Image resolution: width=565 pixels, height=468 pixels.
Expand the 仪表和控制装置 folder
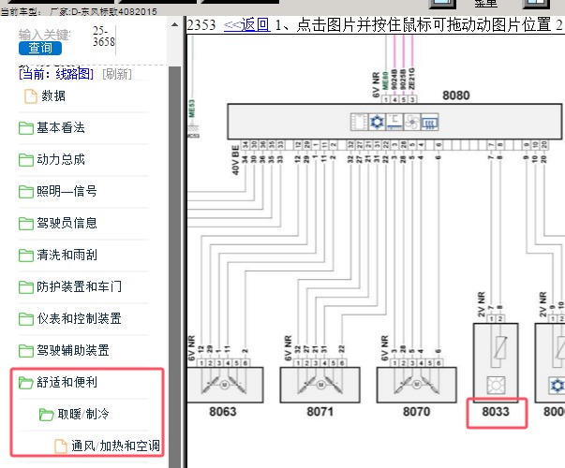79,318
